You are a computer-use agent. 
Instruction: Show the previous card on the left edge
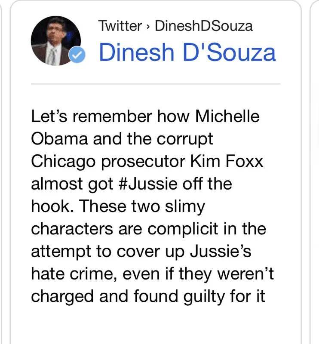[2, 172]
